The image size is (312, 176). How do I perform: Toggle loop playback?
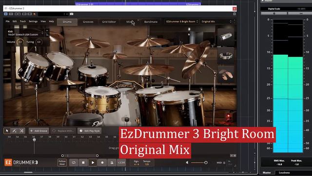(74, 163)
